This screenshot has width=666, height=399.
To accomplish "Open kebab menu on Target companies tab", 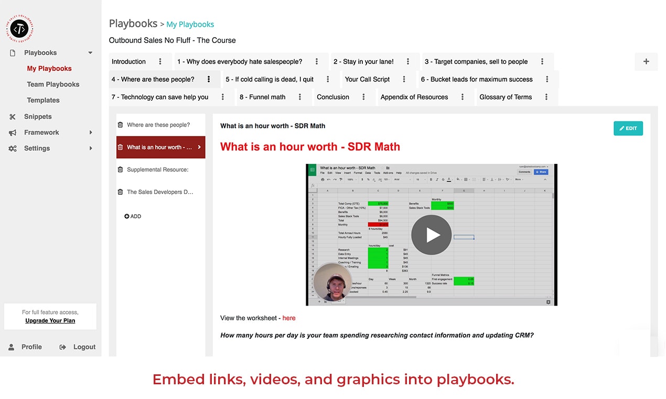I will click(542, 61).
